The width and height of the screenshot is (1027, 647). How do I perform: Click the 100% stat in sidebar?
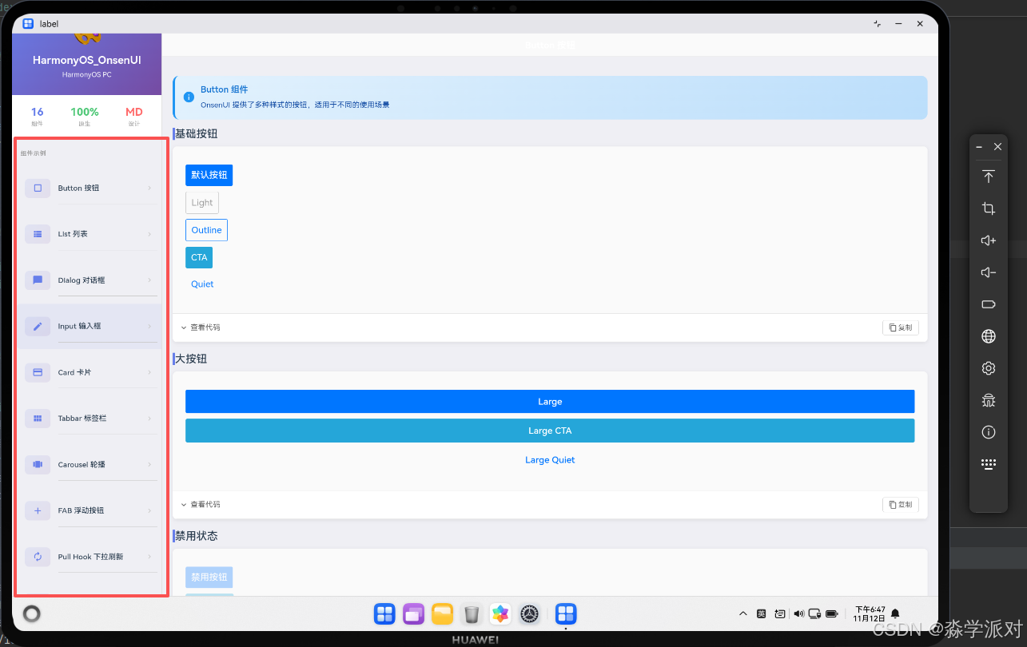85,116
